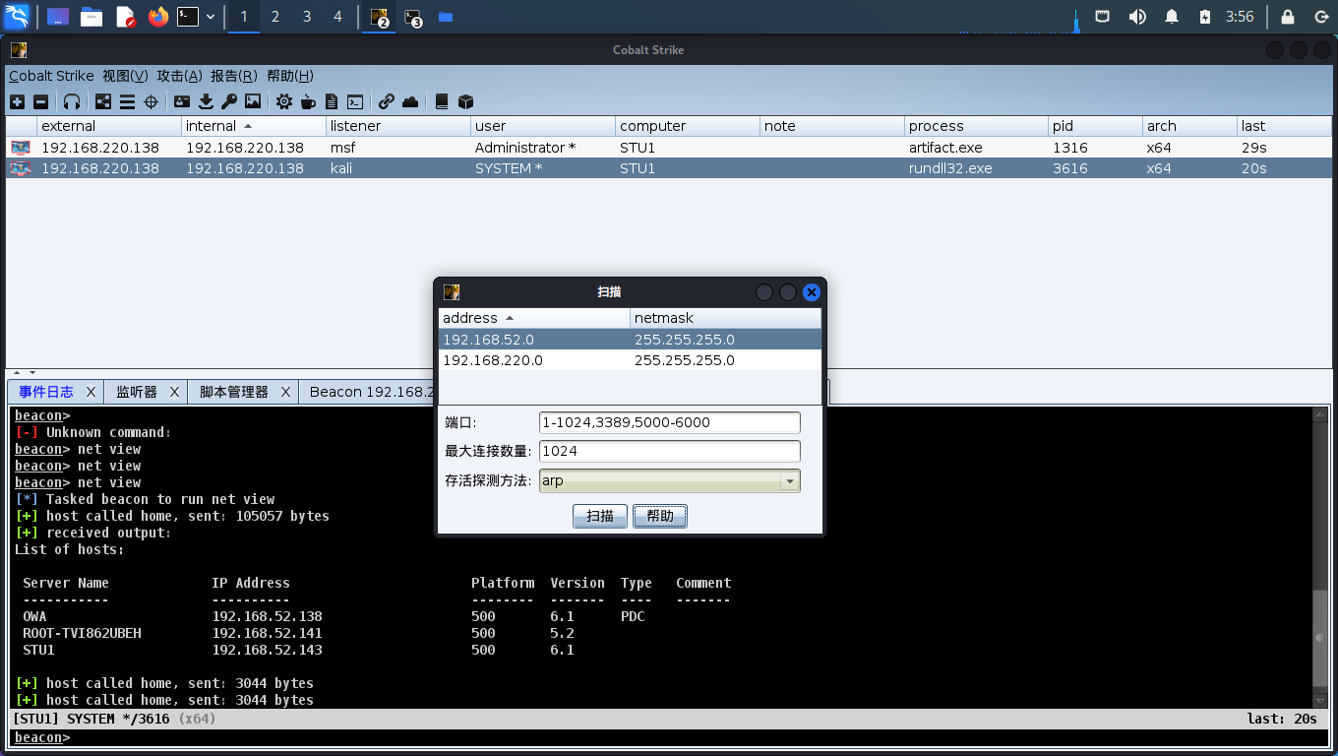Screen dimensions: 1338x756
Task: Switch to session table view icon
Action: tap(127, 101)
